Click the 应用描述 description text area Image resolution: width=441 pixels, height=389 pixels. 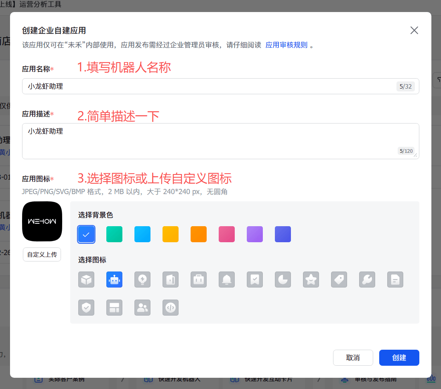[x=220, y=140]
